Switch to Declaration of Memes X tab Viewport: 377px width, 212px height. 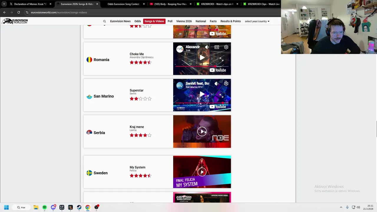click(30, 4)
